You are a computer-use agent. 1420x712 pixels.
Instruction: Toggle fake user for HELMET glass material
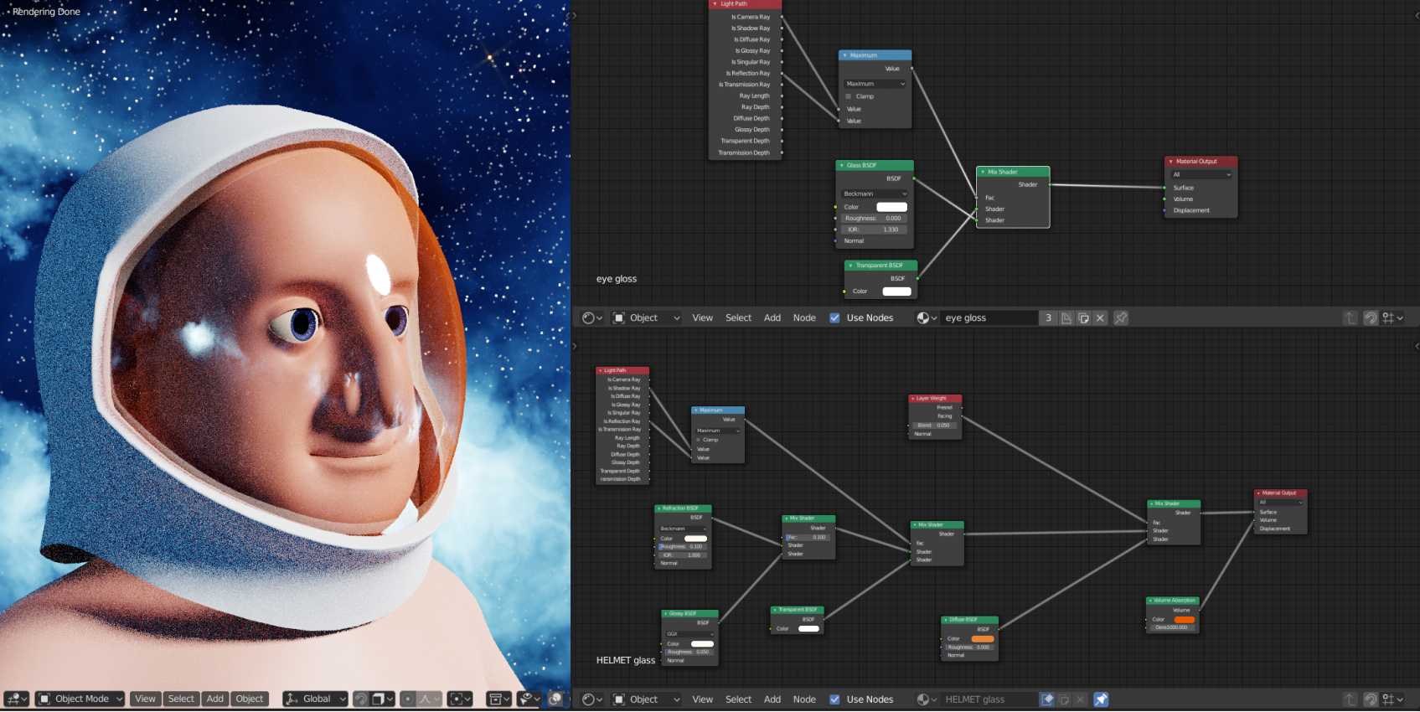1047,699
